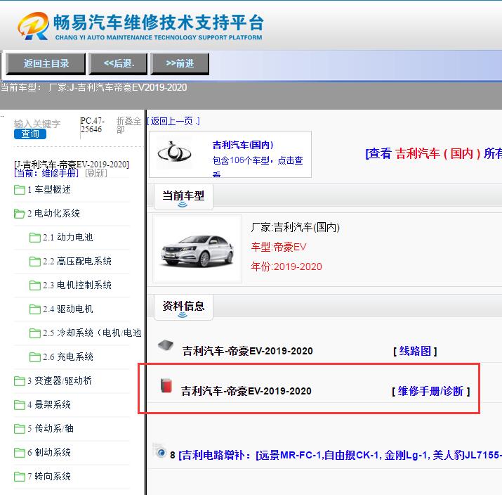Expand folder 4 悬架系统
The width and height of the screenshot is (502, 495).
[x=49, y=404]
